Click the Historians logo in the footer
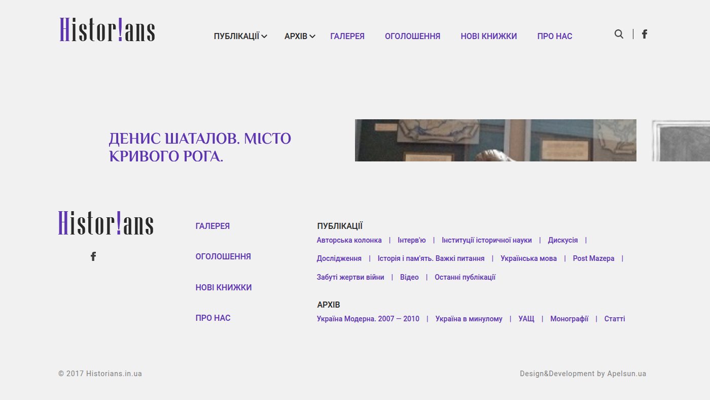The height and width of the screenshot is (400, 710). tap(106, 223)
